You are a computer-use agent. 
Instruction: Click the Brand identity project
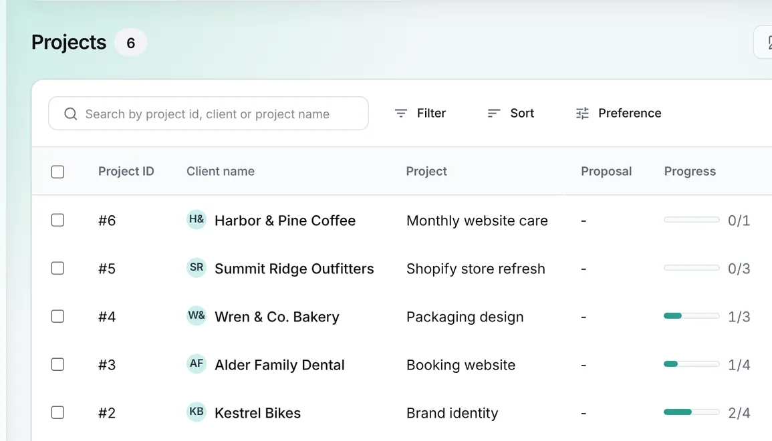pyautogui.click(x=452, y=413)
